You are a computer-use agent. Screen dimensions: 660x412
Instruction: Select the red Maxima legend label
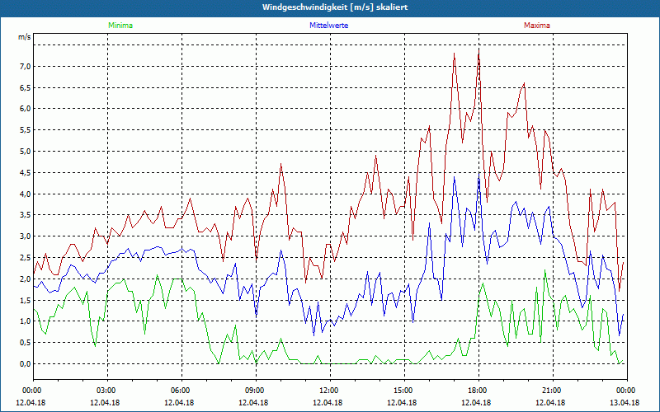(537, 26)
